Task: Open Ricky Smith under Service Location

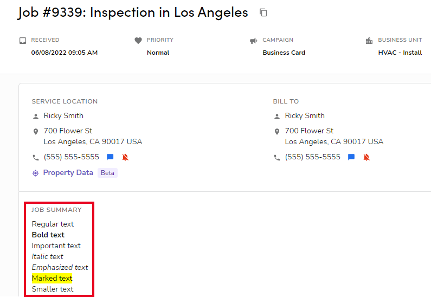Action: (63, 116)
